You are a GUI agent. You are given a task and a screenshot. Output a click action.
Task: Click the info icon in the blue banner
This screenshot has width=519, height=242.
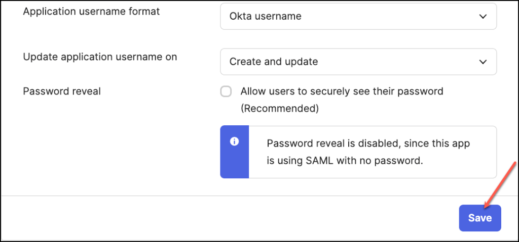coord(234,141)
